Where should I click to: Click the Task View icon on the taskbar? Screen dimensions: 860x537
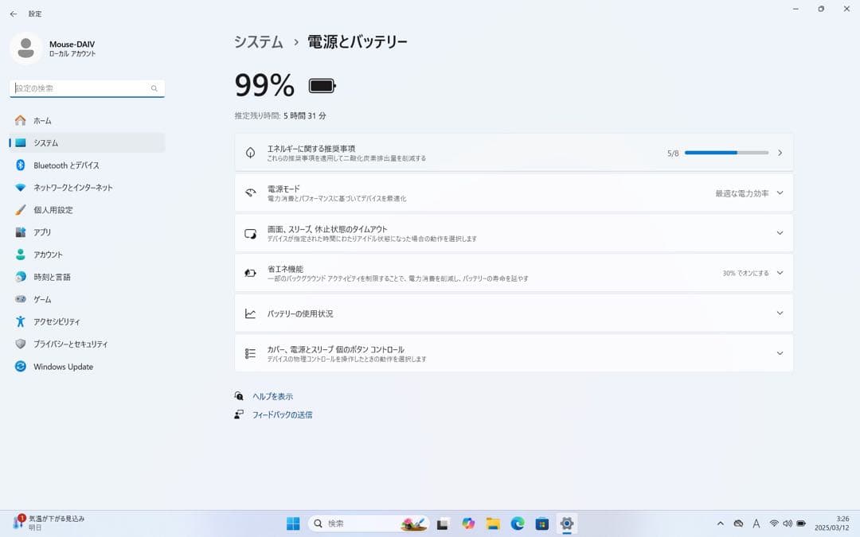click(444, 523)
